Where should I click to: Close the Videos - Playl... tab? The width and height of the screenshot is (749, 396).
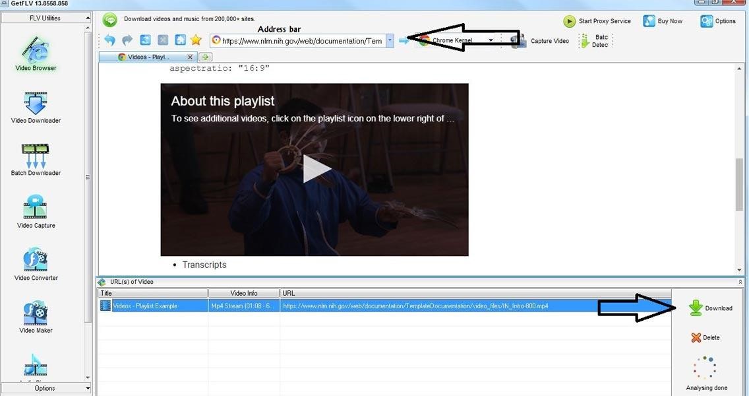(190, 57)
